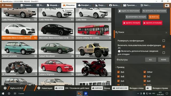
Task: Open the Настройки tab
Action: click(x=145, y=5)
